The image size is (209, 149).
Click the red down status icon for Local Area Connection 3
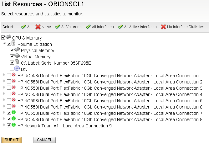click(13, 87)
